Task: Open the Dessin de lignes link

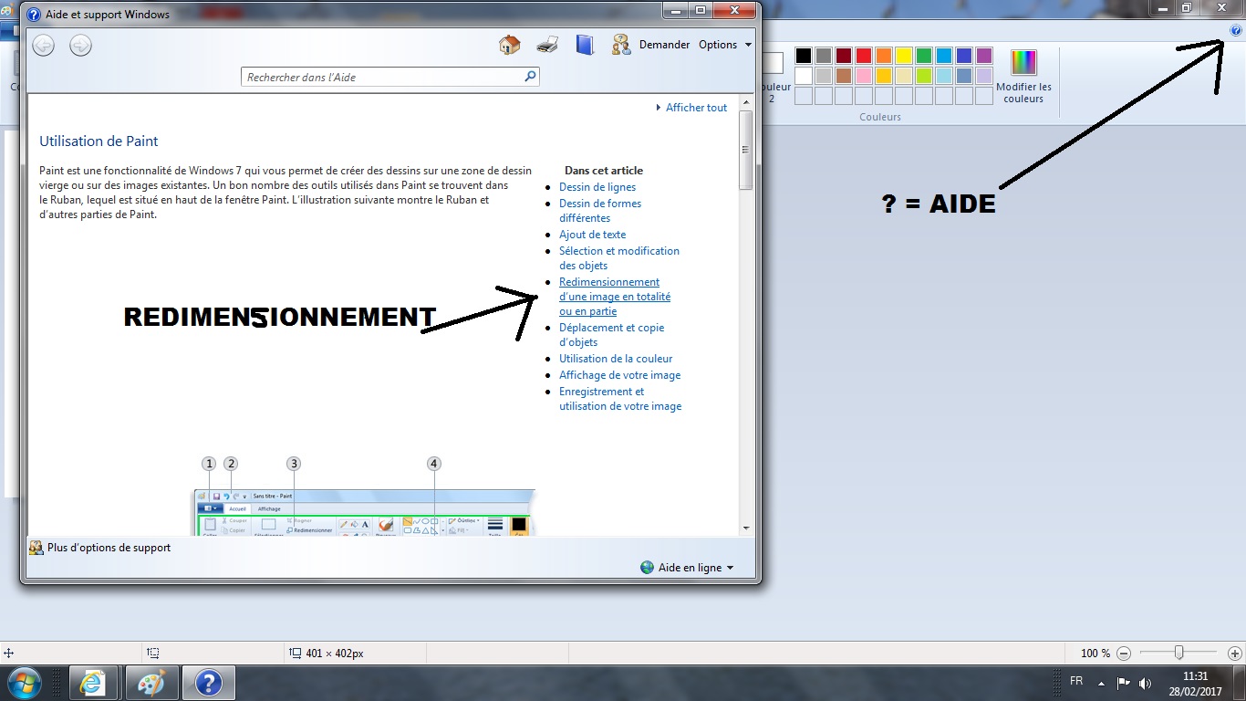Action: coord(597,187)
